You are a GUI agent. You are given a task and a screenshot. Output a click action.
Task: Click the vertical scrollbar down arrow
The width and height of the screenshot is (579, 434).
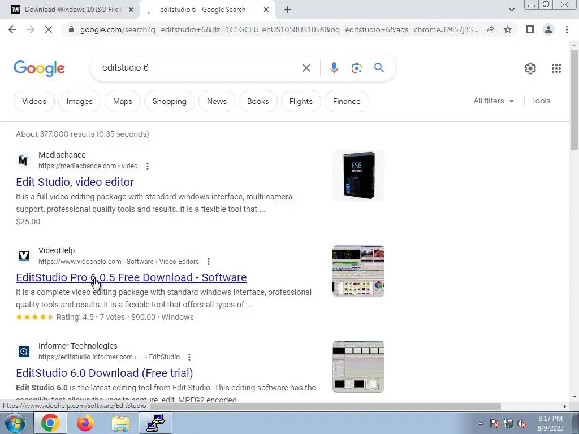(x=574, y=397)
